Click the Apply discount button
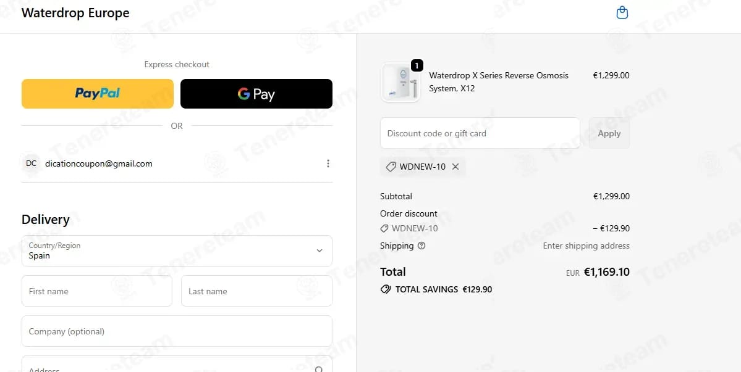 click(609, 133)
